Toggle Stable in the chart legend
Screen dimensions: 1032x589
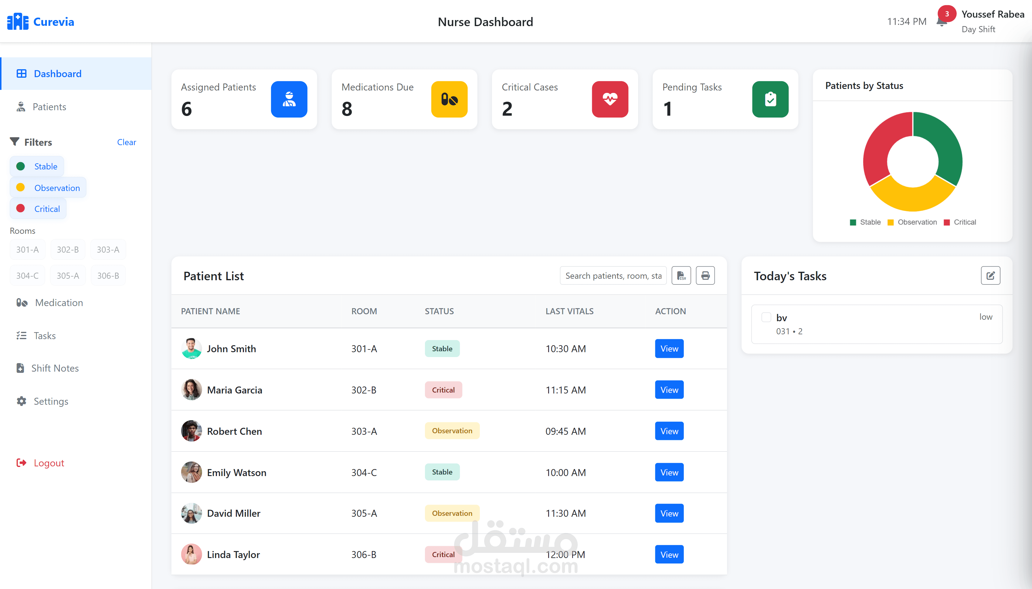(x=865, y=222)
